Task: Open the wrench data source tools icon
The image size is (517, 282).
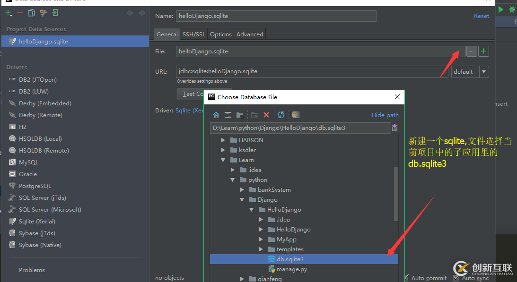Action: pos(43,13)
